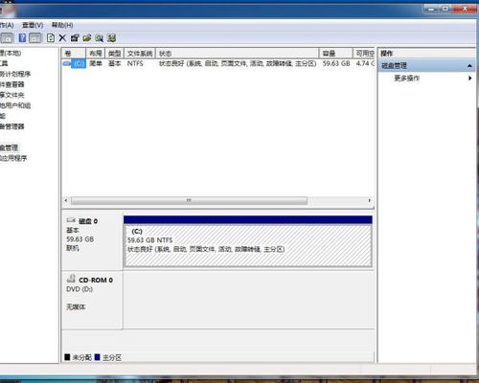Click the black X delete toolbar icon
The height and width of the screenshot is (383, 479).
pyautogui.click(x=62, y=38)
